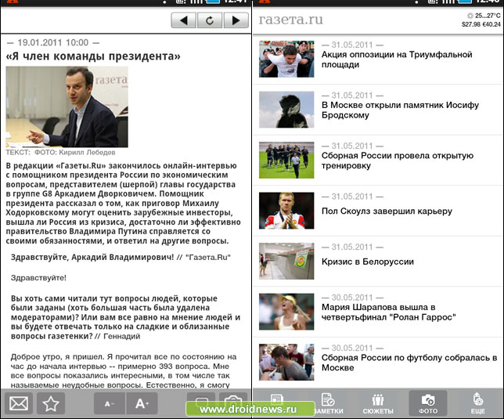Share the article via the envelope icon
Viewport: 504px width, 419px height.
(18, 403)
